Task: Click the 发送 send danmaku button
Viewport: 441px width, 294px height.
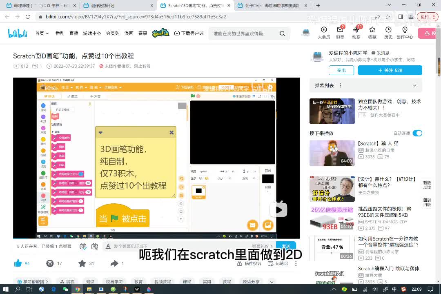Action: (286, 245)
